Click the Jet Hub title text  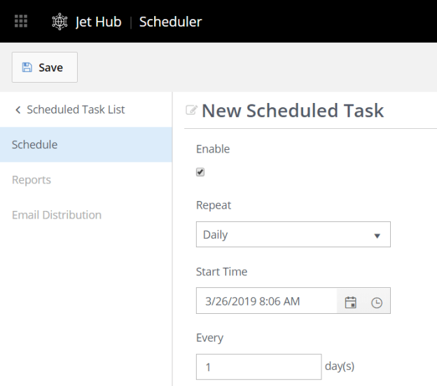(98, 22)
